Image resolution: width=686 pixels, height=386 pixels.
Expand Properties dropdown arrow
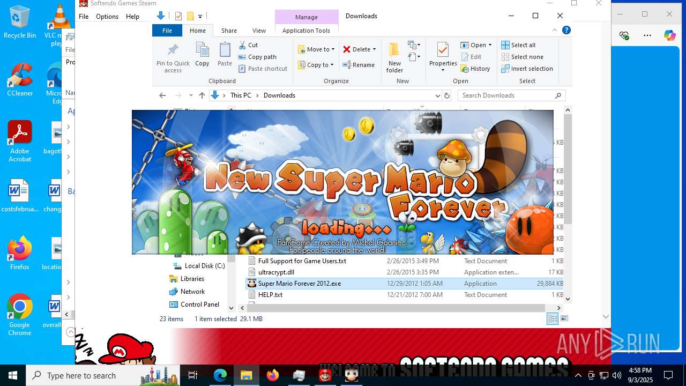coord(443,70)
